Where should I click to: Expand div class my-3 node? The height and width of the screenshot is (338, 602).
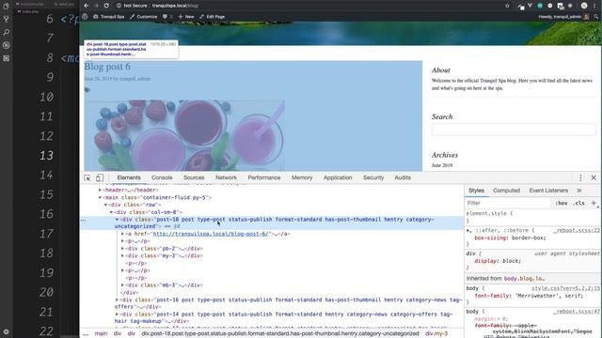tap(122, 256)
